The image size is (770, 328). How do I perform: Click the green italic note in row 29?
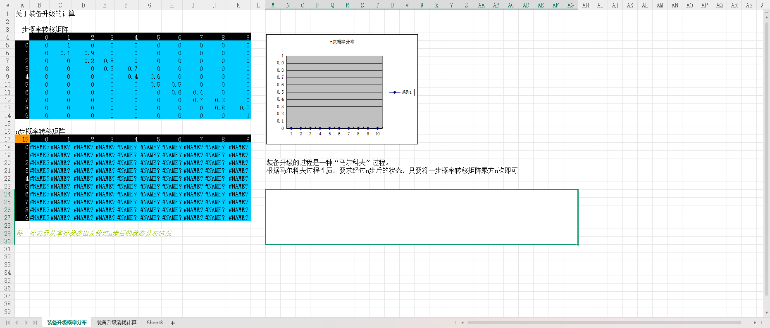[x=94, y=233]
